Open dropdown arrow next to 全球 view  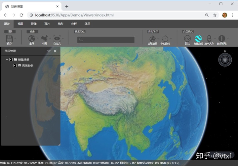[x=37, y=39]
